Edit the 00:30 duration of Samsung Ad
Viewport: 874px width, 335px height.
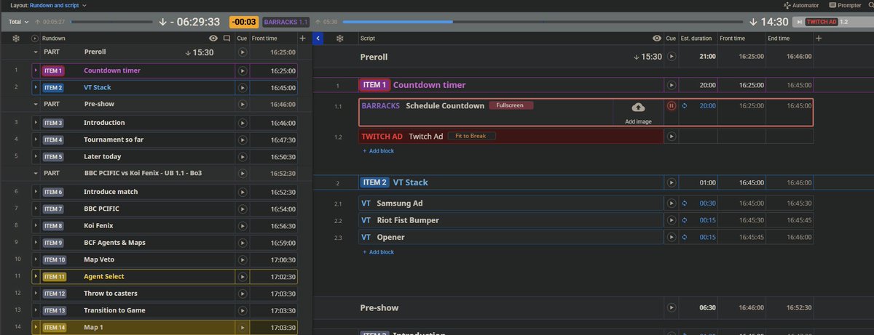tap(707, 203)
